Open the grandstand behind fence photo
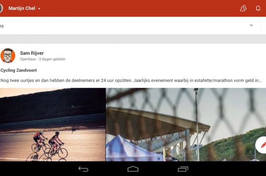The height and width of the screenshot is (176, 266). coord(186,124)
